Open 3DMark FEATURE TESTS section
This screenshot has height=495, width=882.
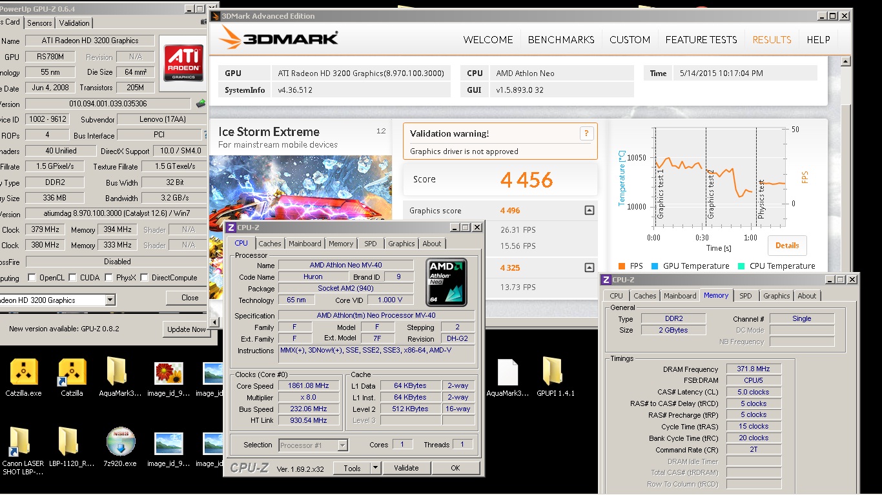pyautogui.click(x=701, y=39)
